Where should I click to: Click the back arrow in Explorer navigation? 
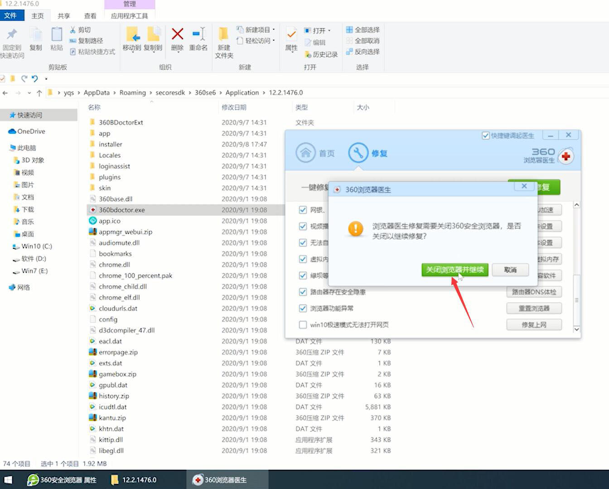click(5, 93)
